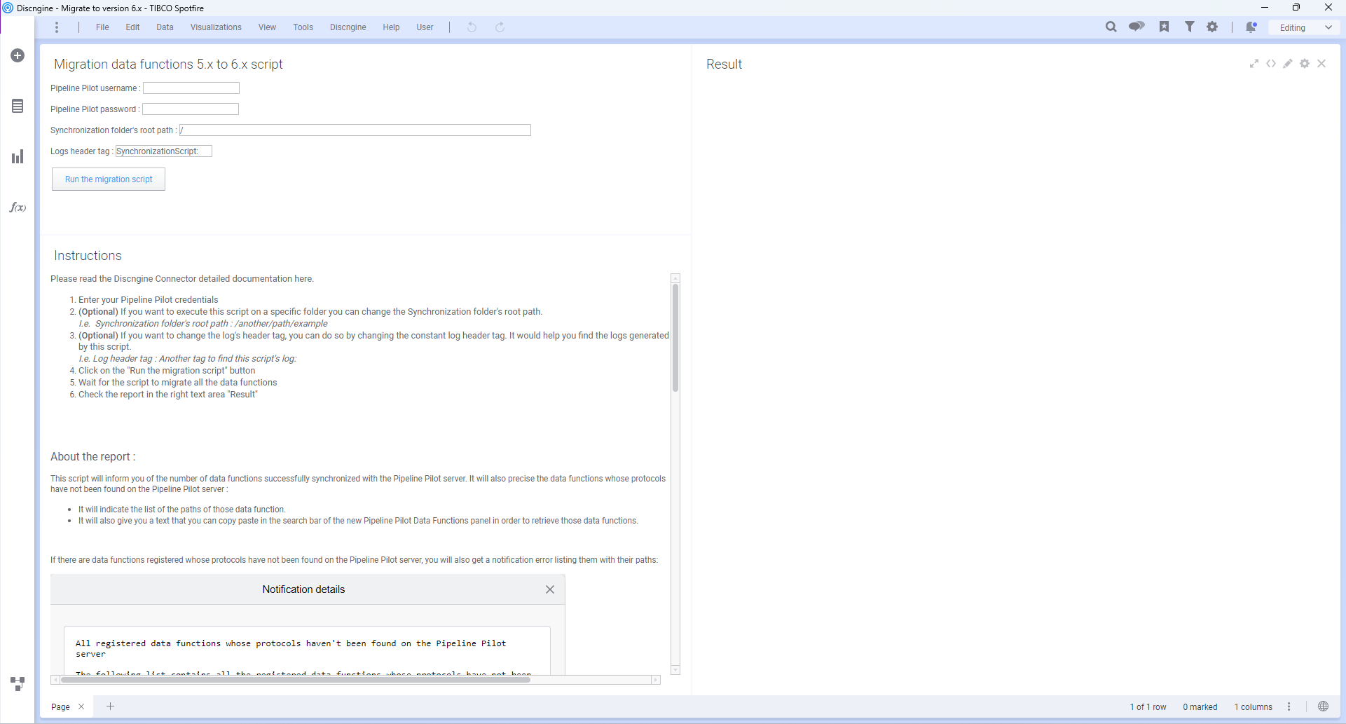1346x724 pixels.
Task: Open the Help menu
Action: click(x=391, y=27)
